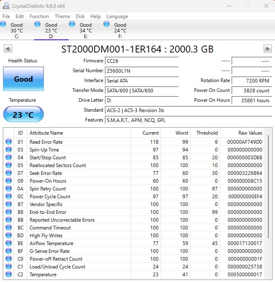Click status orb for Spin-Up Time
This screenshot has height=282, width=275.
9,149
